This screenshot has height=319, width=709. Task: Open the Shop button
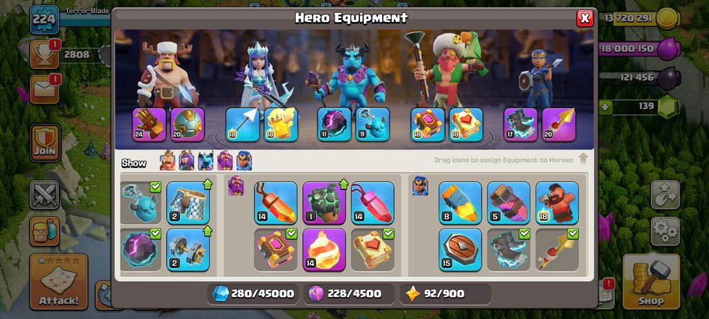tap(651, 282)
